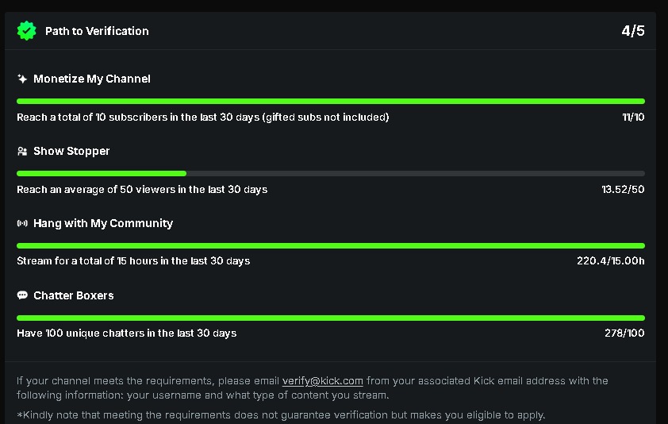
Task: Click the green verification badge icon
Action: coord(27,31)
